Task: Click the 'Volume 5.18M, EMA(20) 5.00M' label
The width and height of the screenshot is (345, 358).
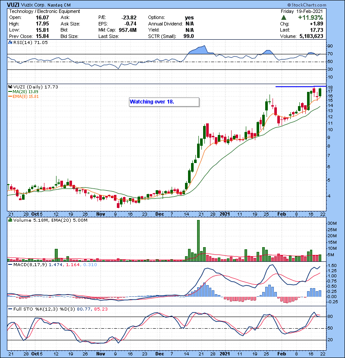Action: tap(50, 220)
